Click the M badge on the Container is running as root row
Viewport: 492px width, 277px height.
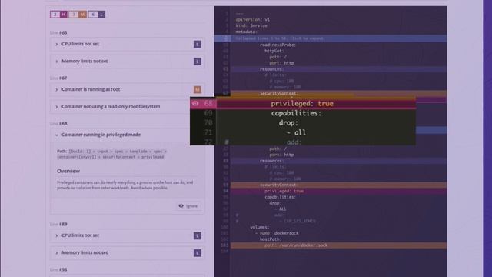(198, 90)
